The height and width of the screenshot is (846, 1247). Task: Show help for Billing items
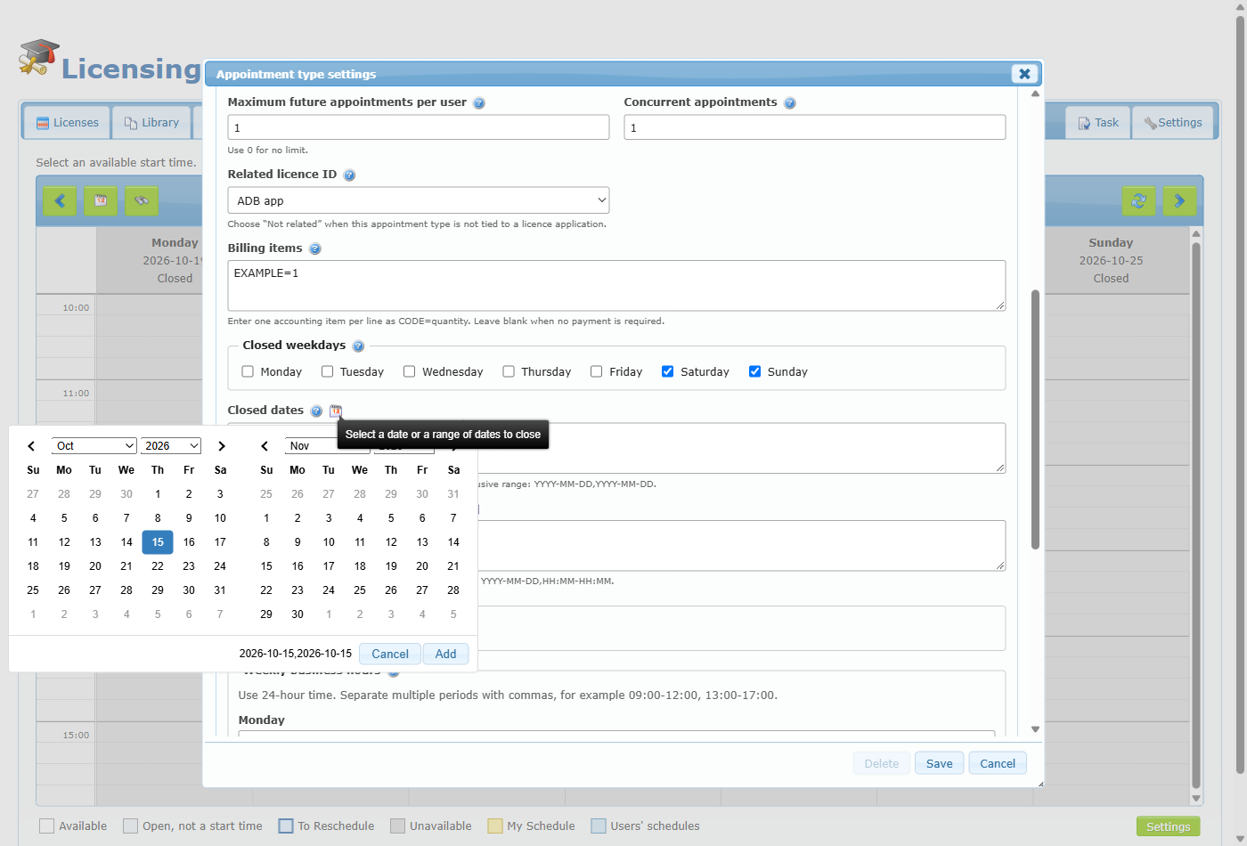pos(315,249)
